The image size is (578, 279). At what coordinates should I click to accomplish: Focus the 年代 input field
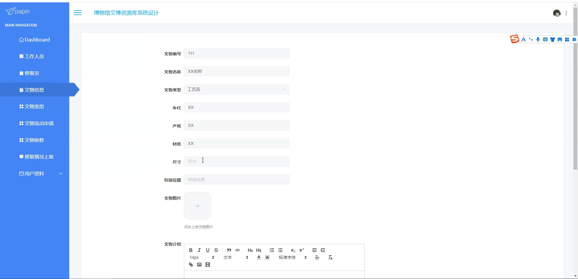[237, 107]
